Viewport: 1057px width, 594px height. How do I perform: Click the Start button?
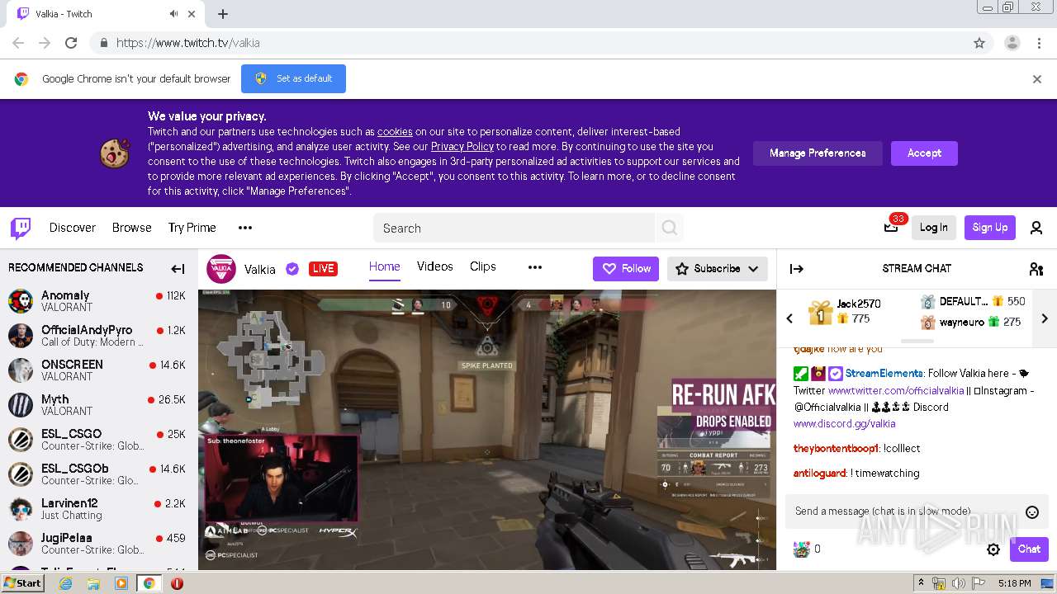click(22, 582)
